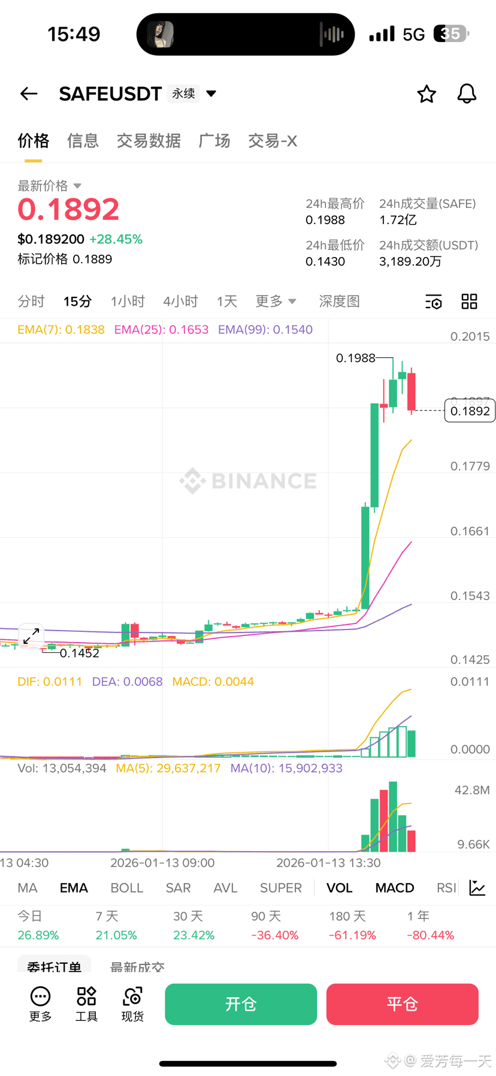Open the 交易-X tab
Viewport: 496px width, 1076px height.
[273, 141]
